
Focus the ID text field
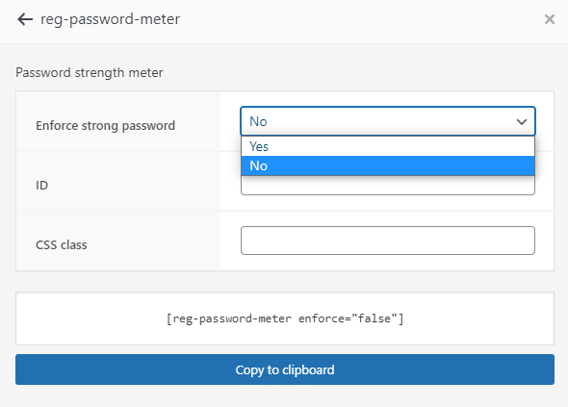(x=388, y=186)
